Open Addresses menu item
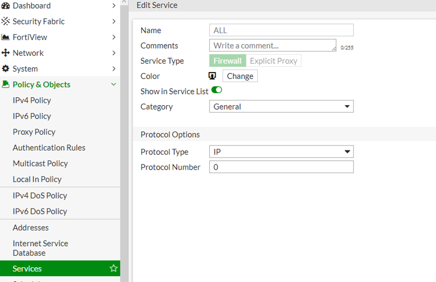436x282 pixels. click(30, 228)
